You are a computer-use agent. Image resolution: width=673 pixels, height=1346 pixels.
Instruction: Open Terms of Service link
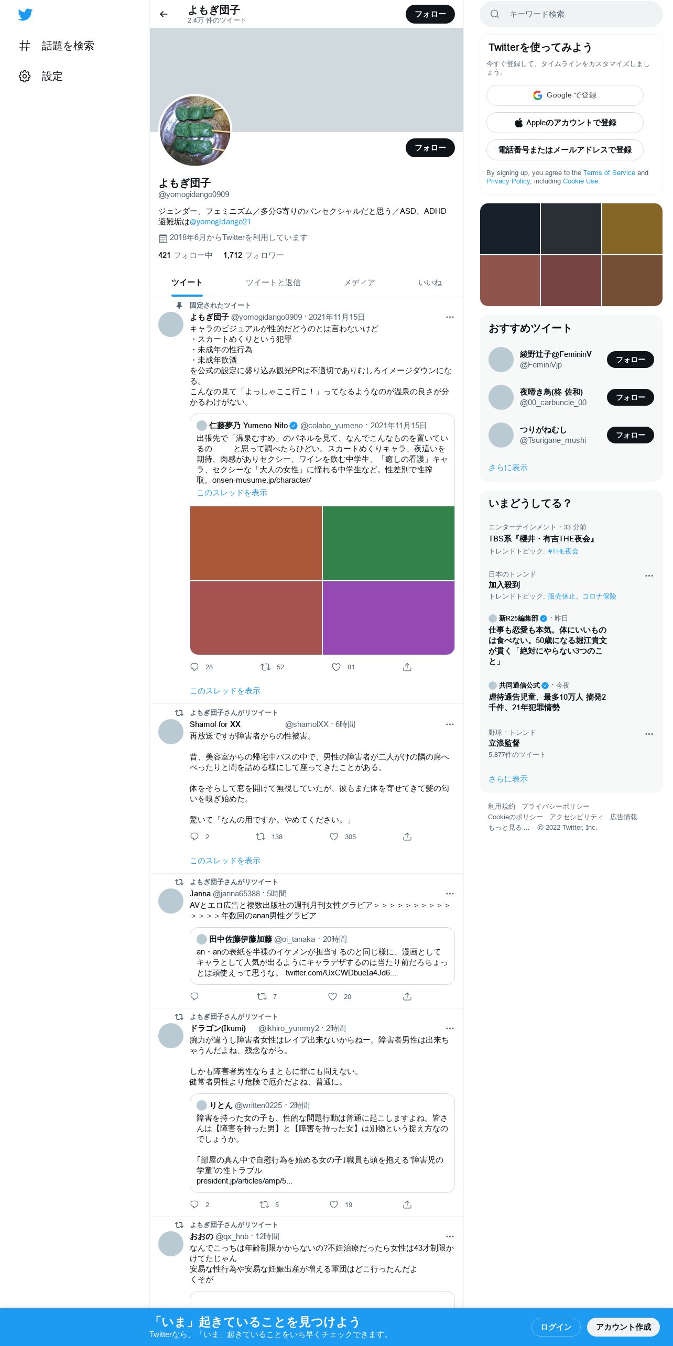coord(609,172)
